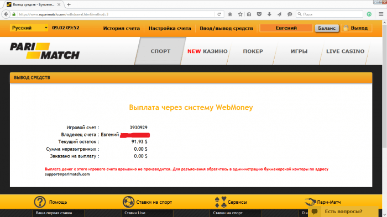Open the Firefox hamburger menu
This screenshot has height=217, width=387.
tap(381, 14)
